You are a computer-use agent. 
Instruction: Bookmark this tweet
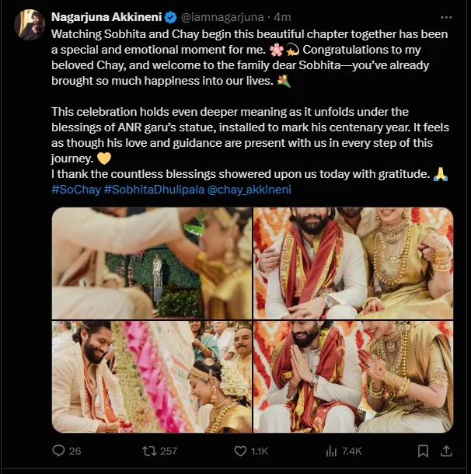point(423,451)
